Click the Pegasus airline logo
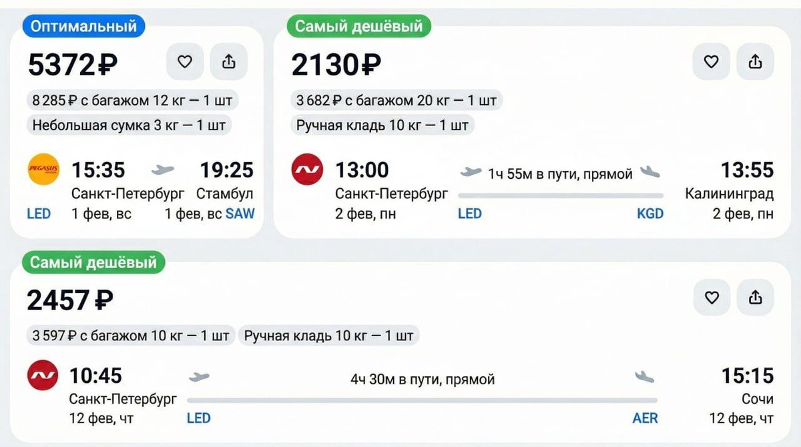Viewport: 801px width, 447px height. click(43, 170)
